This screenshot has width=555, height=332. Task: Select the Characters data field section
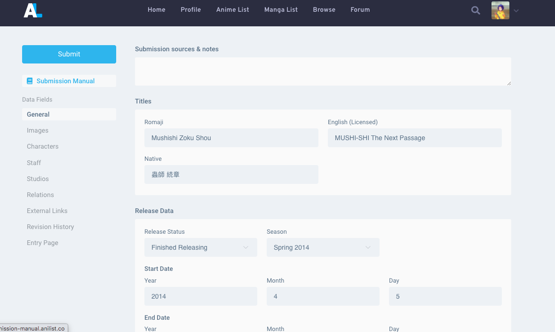click(x=43, y=146)
